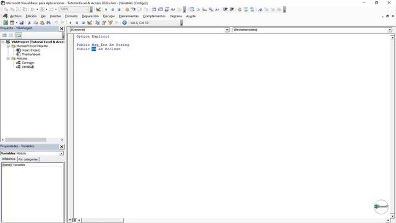Save the VBA project with the disk icon

tap(22, 23)
